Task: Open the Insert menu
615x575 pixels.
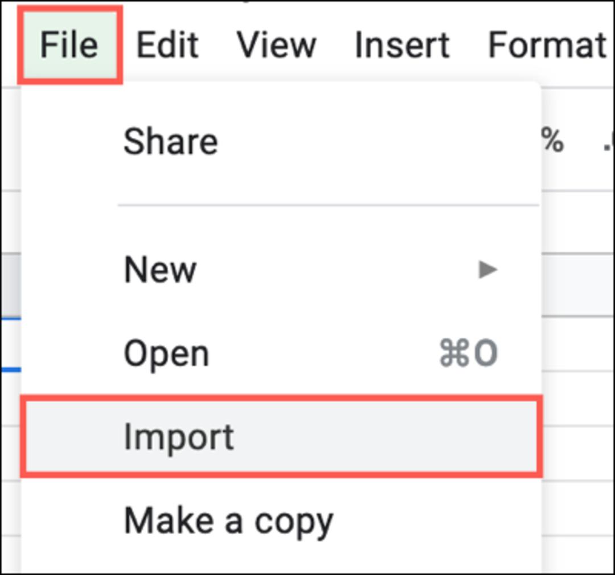Action: click(401, 45)
